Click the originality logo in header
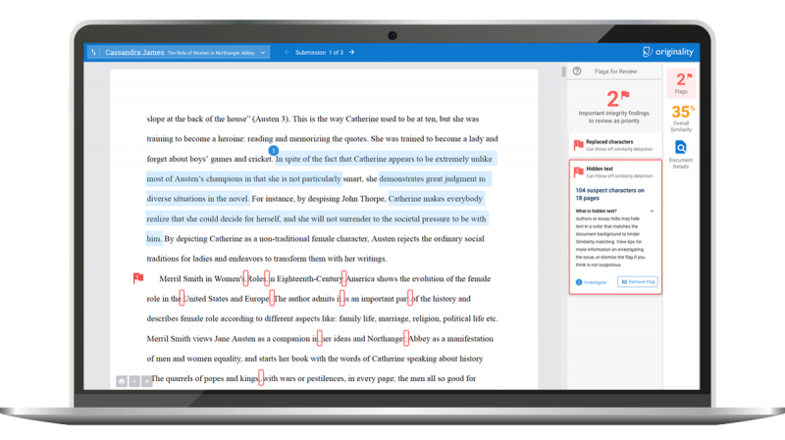Image resolution: width=785 pixels, height=440 pixels. click(x=668, y=52)
